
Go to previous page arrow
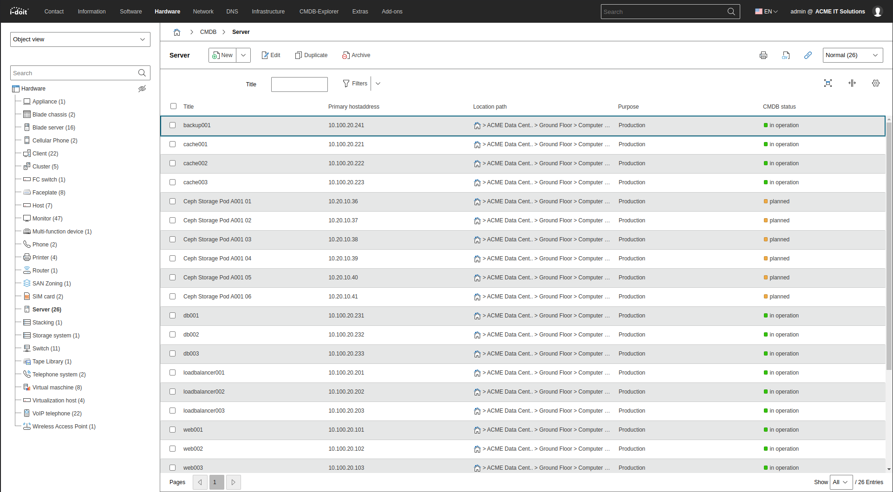click(200, 482)
